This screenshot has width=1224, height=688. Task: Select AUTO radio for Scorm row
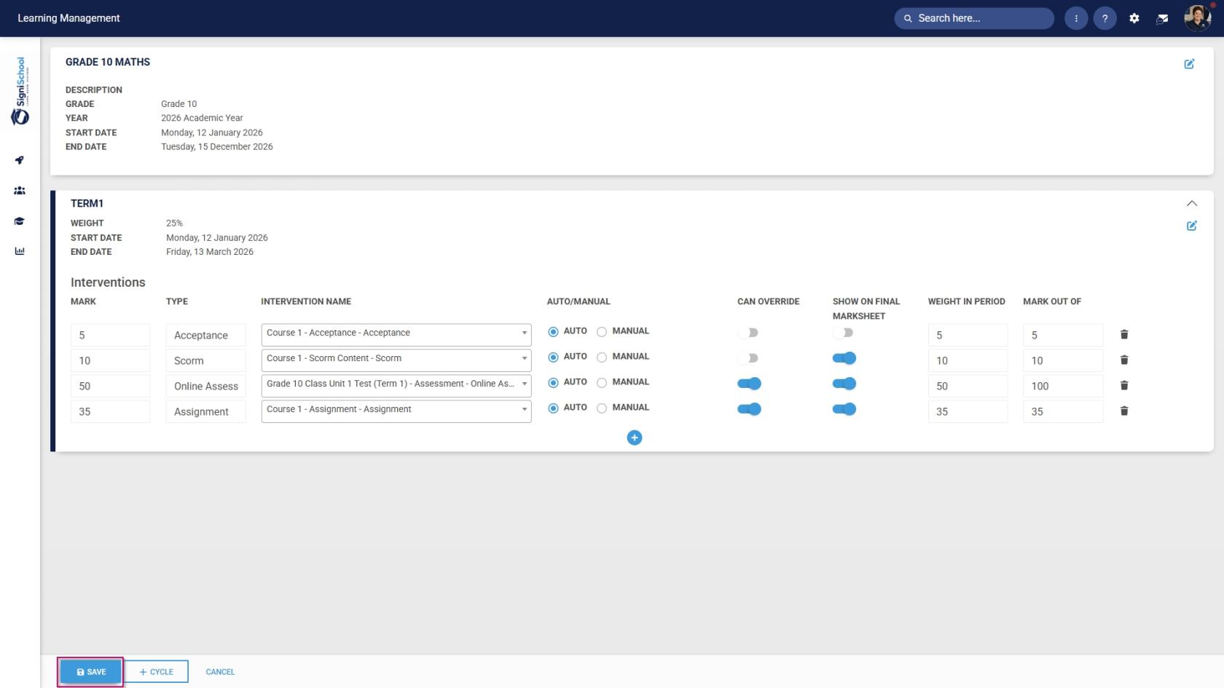coord(553,357)
